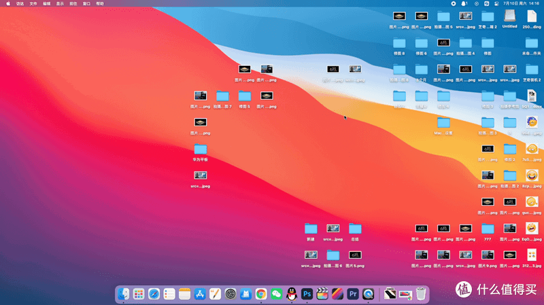Open the Apple menu

click(8, 3)
